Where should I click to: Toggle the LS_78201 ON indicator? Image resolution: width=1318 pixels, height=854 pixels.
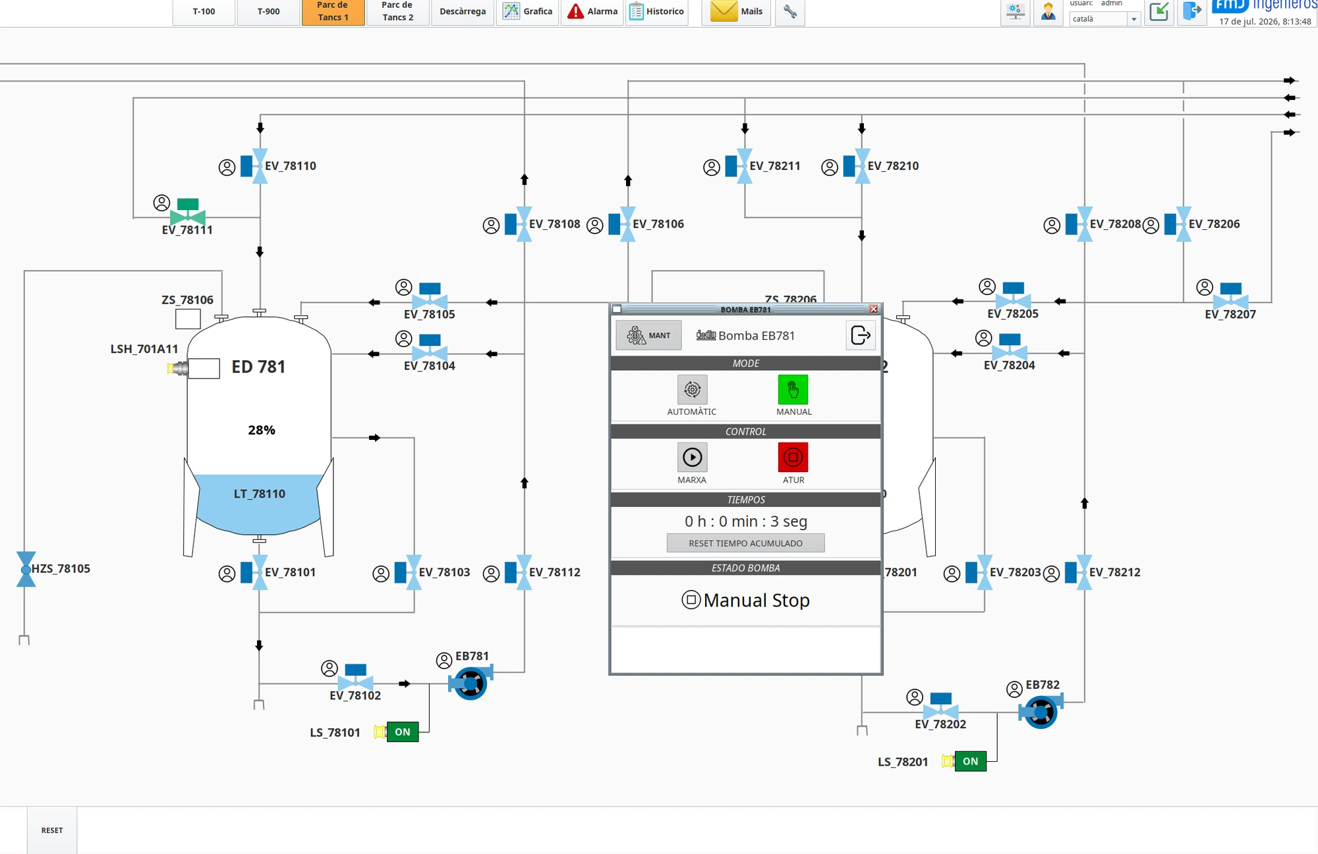(x=970, y=761)
